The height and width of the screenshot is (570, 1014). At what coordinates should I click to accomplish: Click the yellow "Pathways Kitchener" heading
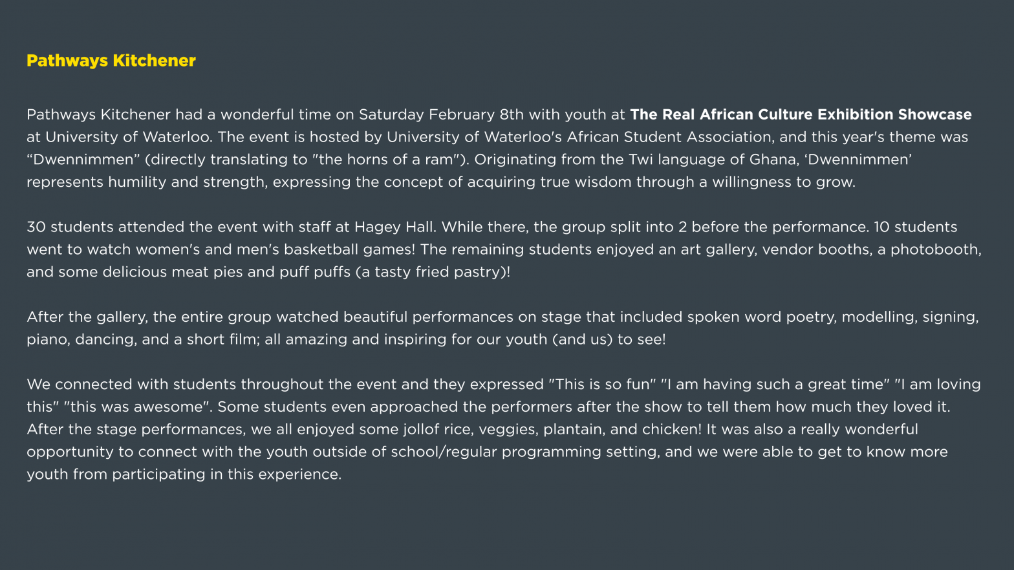point(111,61)
